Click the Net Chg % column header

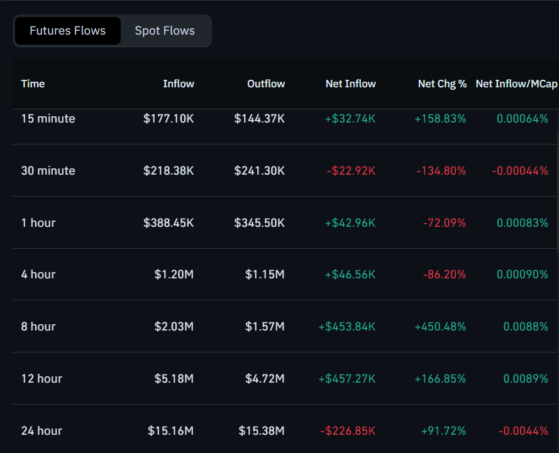pyautogui.click(x=443, y=84)
